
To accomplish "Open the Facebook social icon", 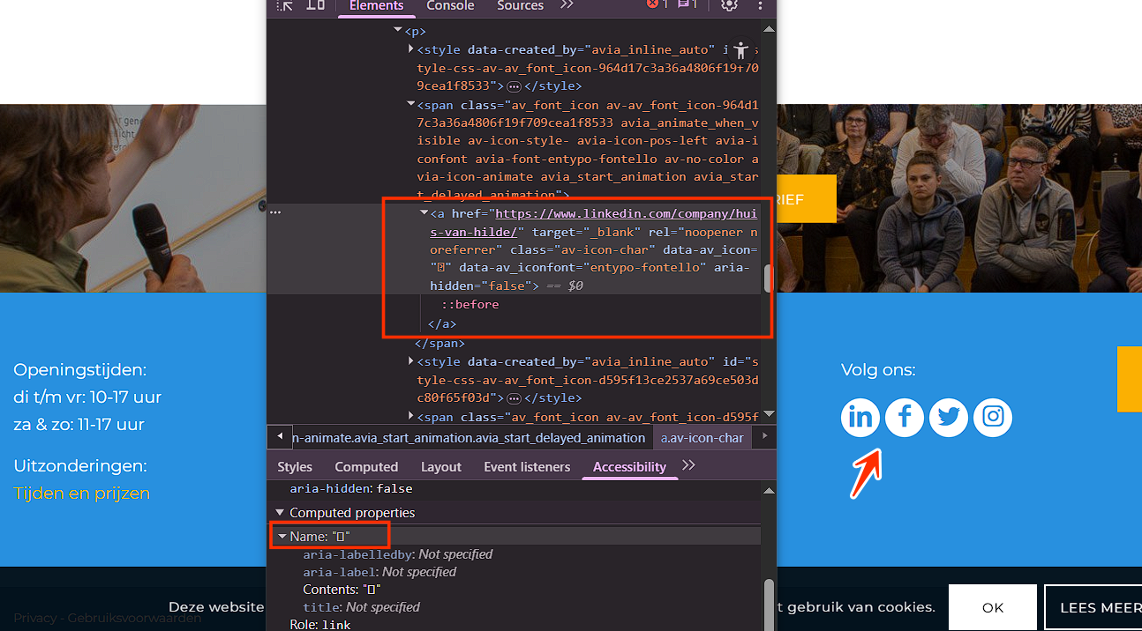I will point(905,417).
